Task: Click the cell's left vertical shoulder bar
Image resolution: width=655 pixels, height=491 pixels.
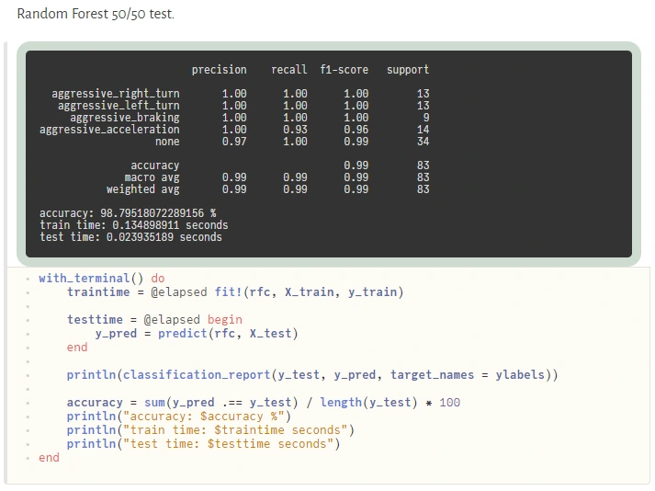Action: (x=6, y=263)
